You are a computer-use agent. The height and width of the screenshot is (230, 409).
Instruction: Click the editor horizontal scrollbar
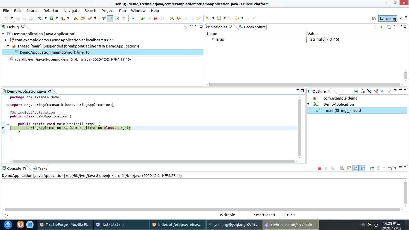point(154,161)
